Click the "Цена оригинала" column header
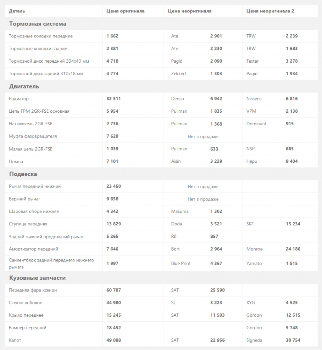Viewport: 322px width, 350px height. click(125, 11)
